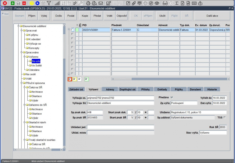Click the arrow-in-box open external icon

click(128, 3)
